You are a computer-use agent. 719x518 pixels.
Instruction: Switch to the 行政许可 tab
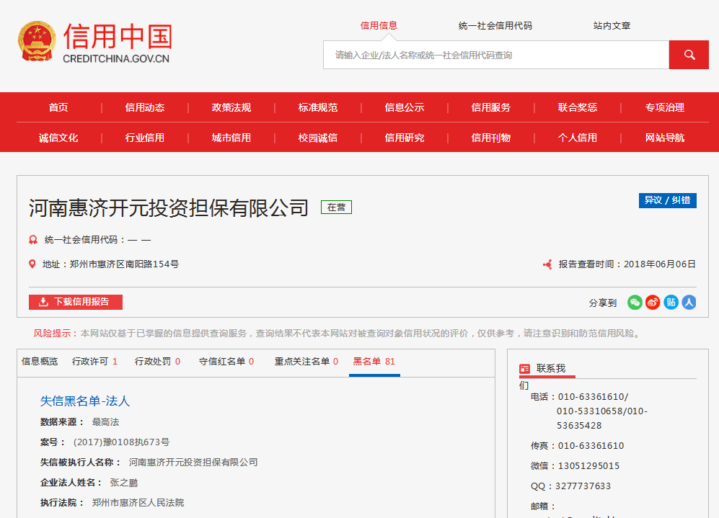(x=94, y=362)
